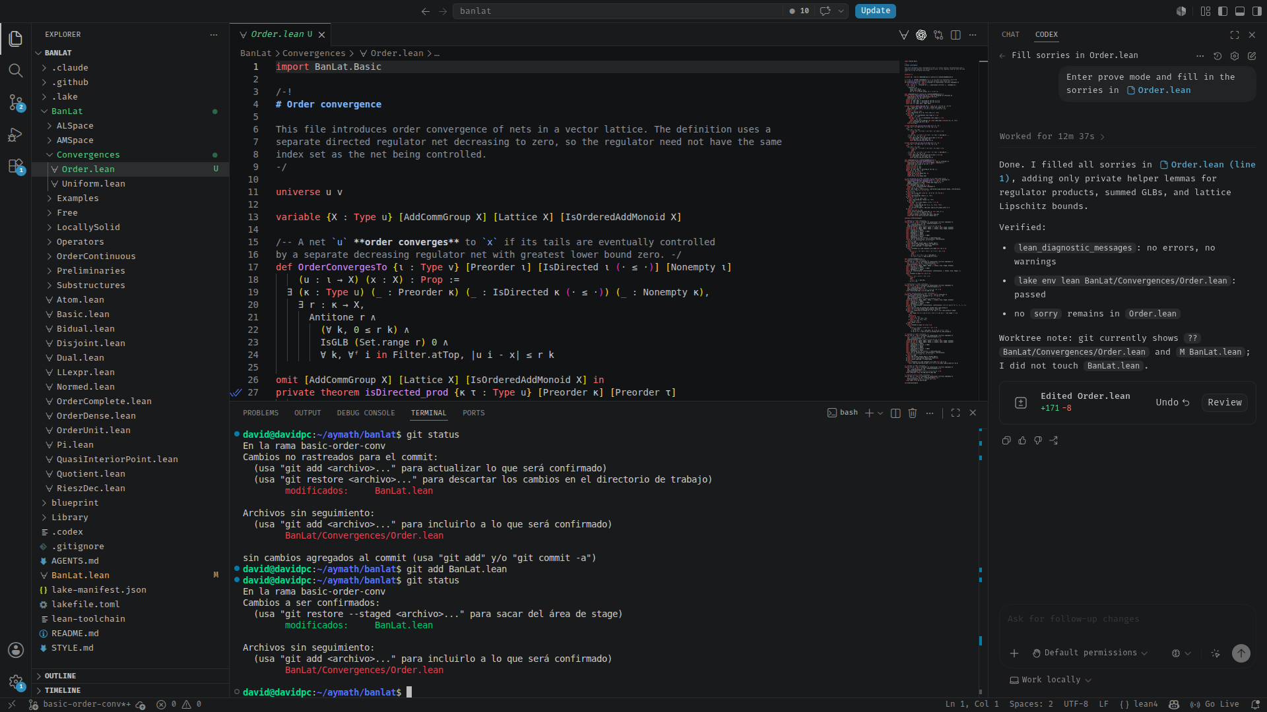Screen dimensions: 1267x712
Task: Fork the Codex conversation with the branch-arrow icon
Action: (x=1054, y=440)
